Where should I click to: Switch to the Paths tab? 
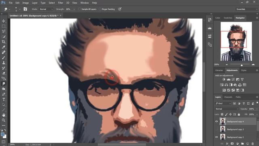(238, 97)
